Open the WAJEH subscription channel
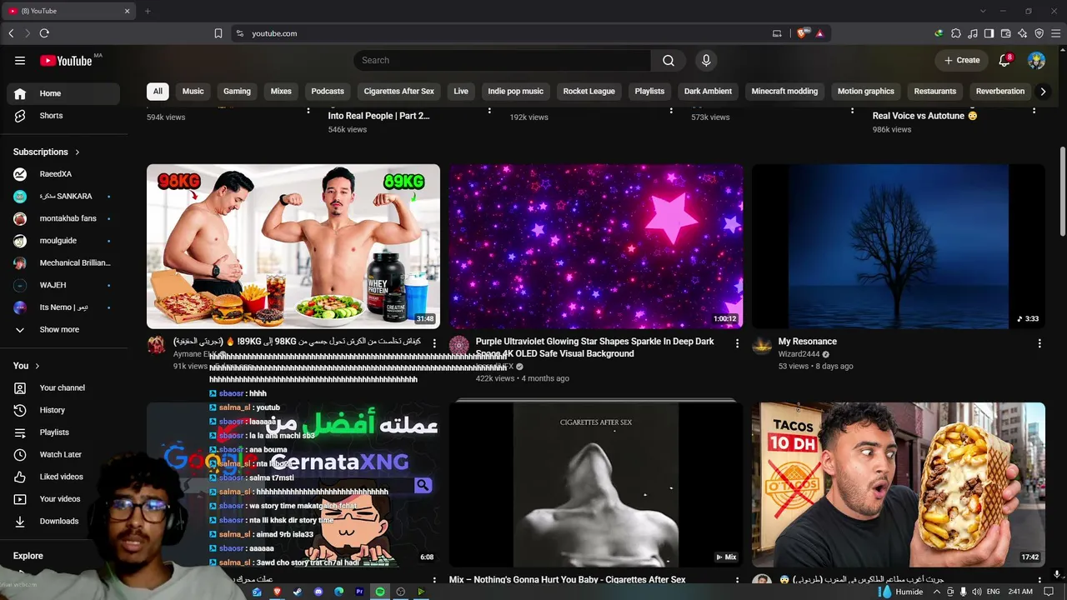Image resolution: width=1067 pixels, height=600 pixels. [x=63, y=285]
